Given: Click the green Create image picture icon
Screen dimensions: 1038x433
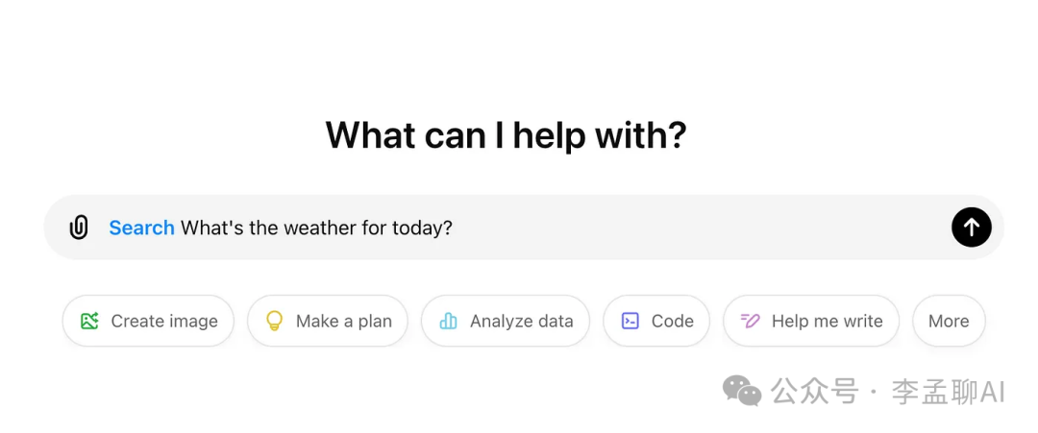Looking at the screenshot, I should click(89, 322).
